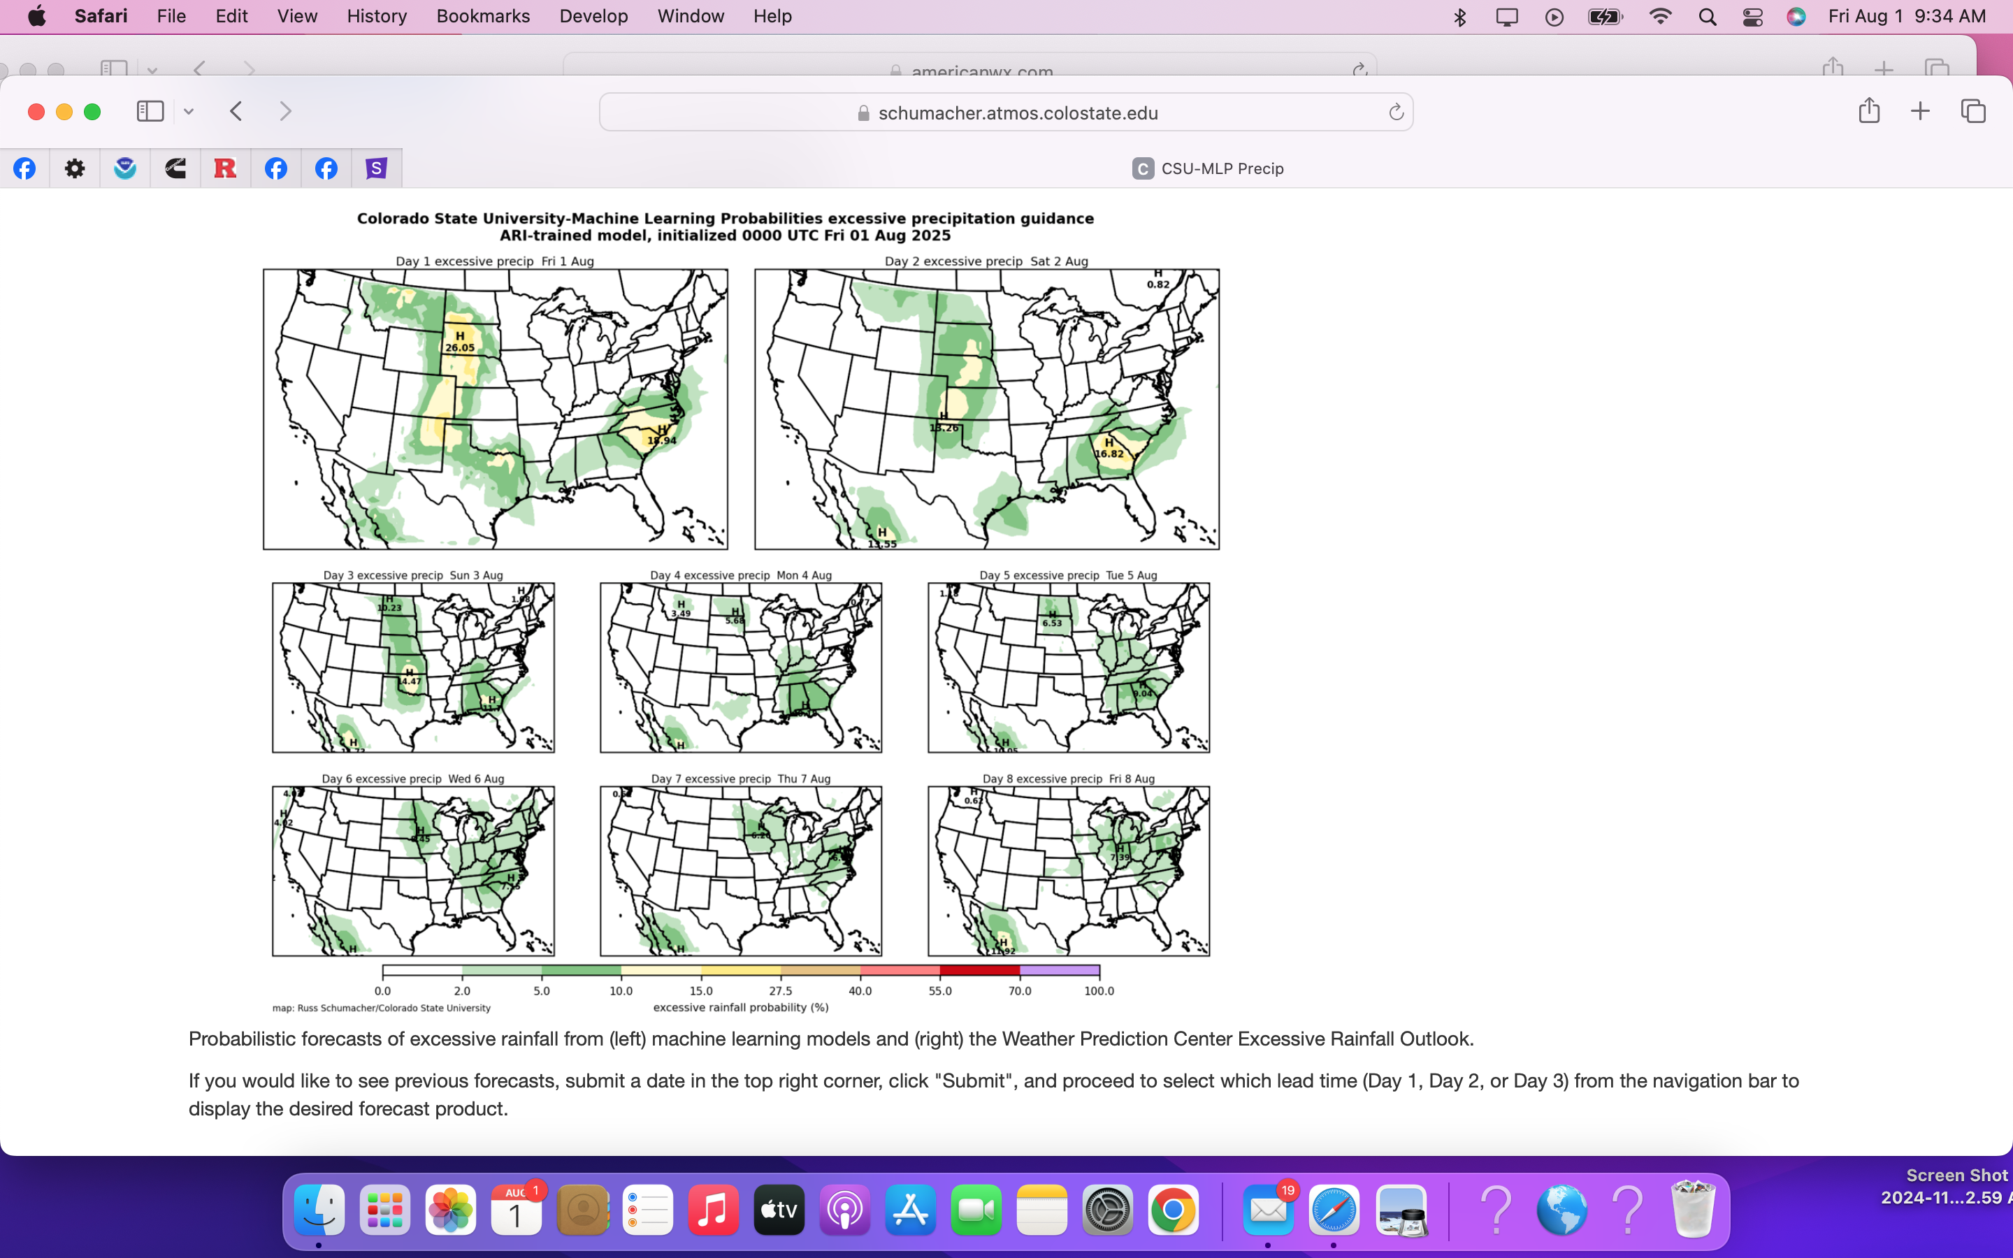Screen dimensions: 2013x1258
Task: Reload americanwx.com in background Safari window
Action: point(1359,69)
